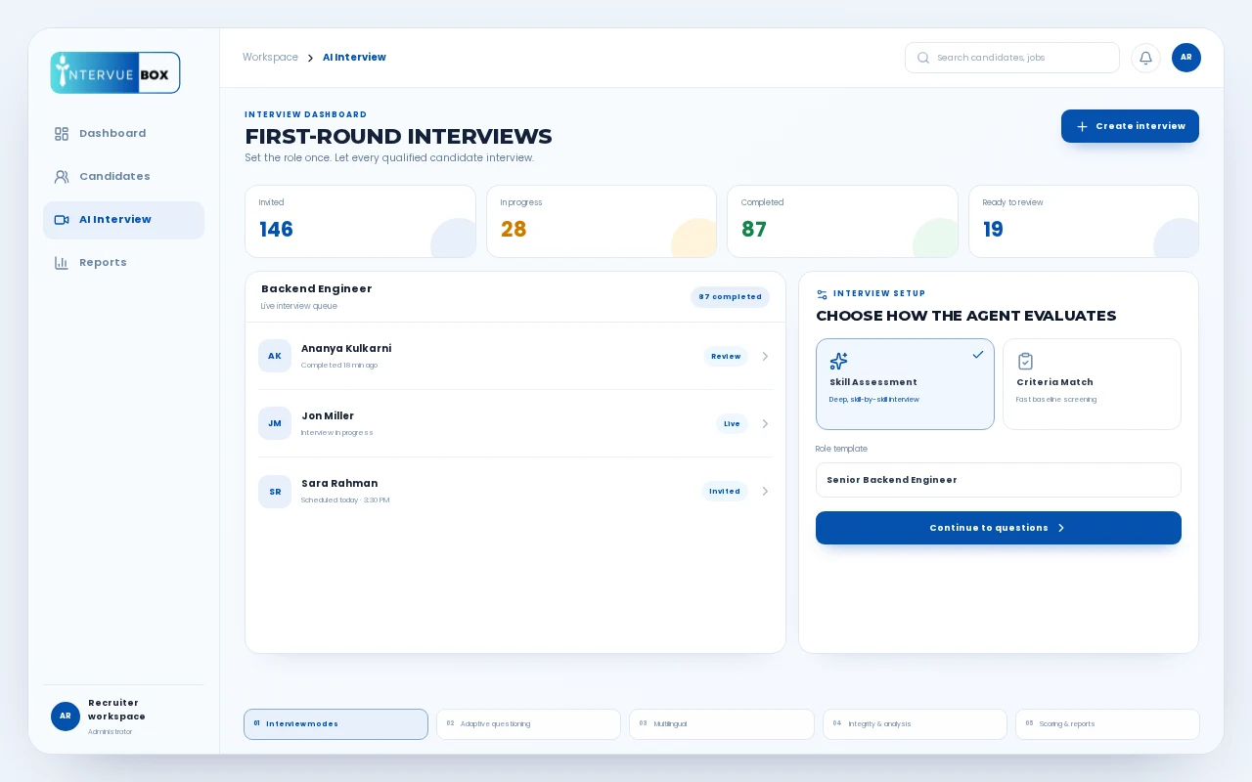Click the AK avatar for Ananya Kulkarni
The image size is (1252, 782).
[275, 356]
